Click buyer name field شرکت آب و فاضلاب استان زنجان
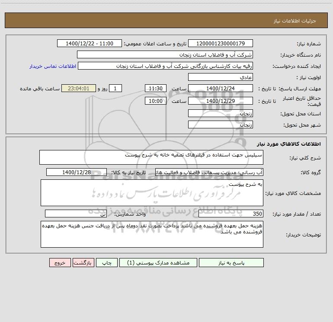333x322 pixels. [x=165, y=54]
